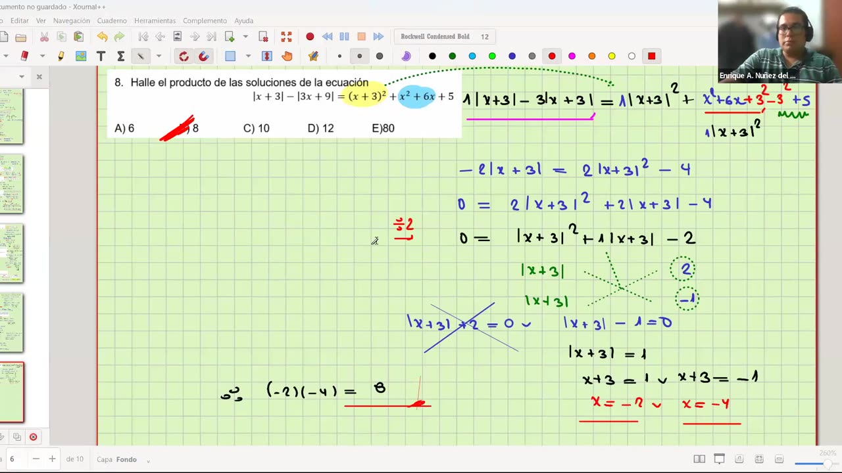Toggle fullscreen mode icon
Image resolution: width=842 pixels, height=473 pixels.
coord(286,37)
